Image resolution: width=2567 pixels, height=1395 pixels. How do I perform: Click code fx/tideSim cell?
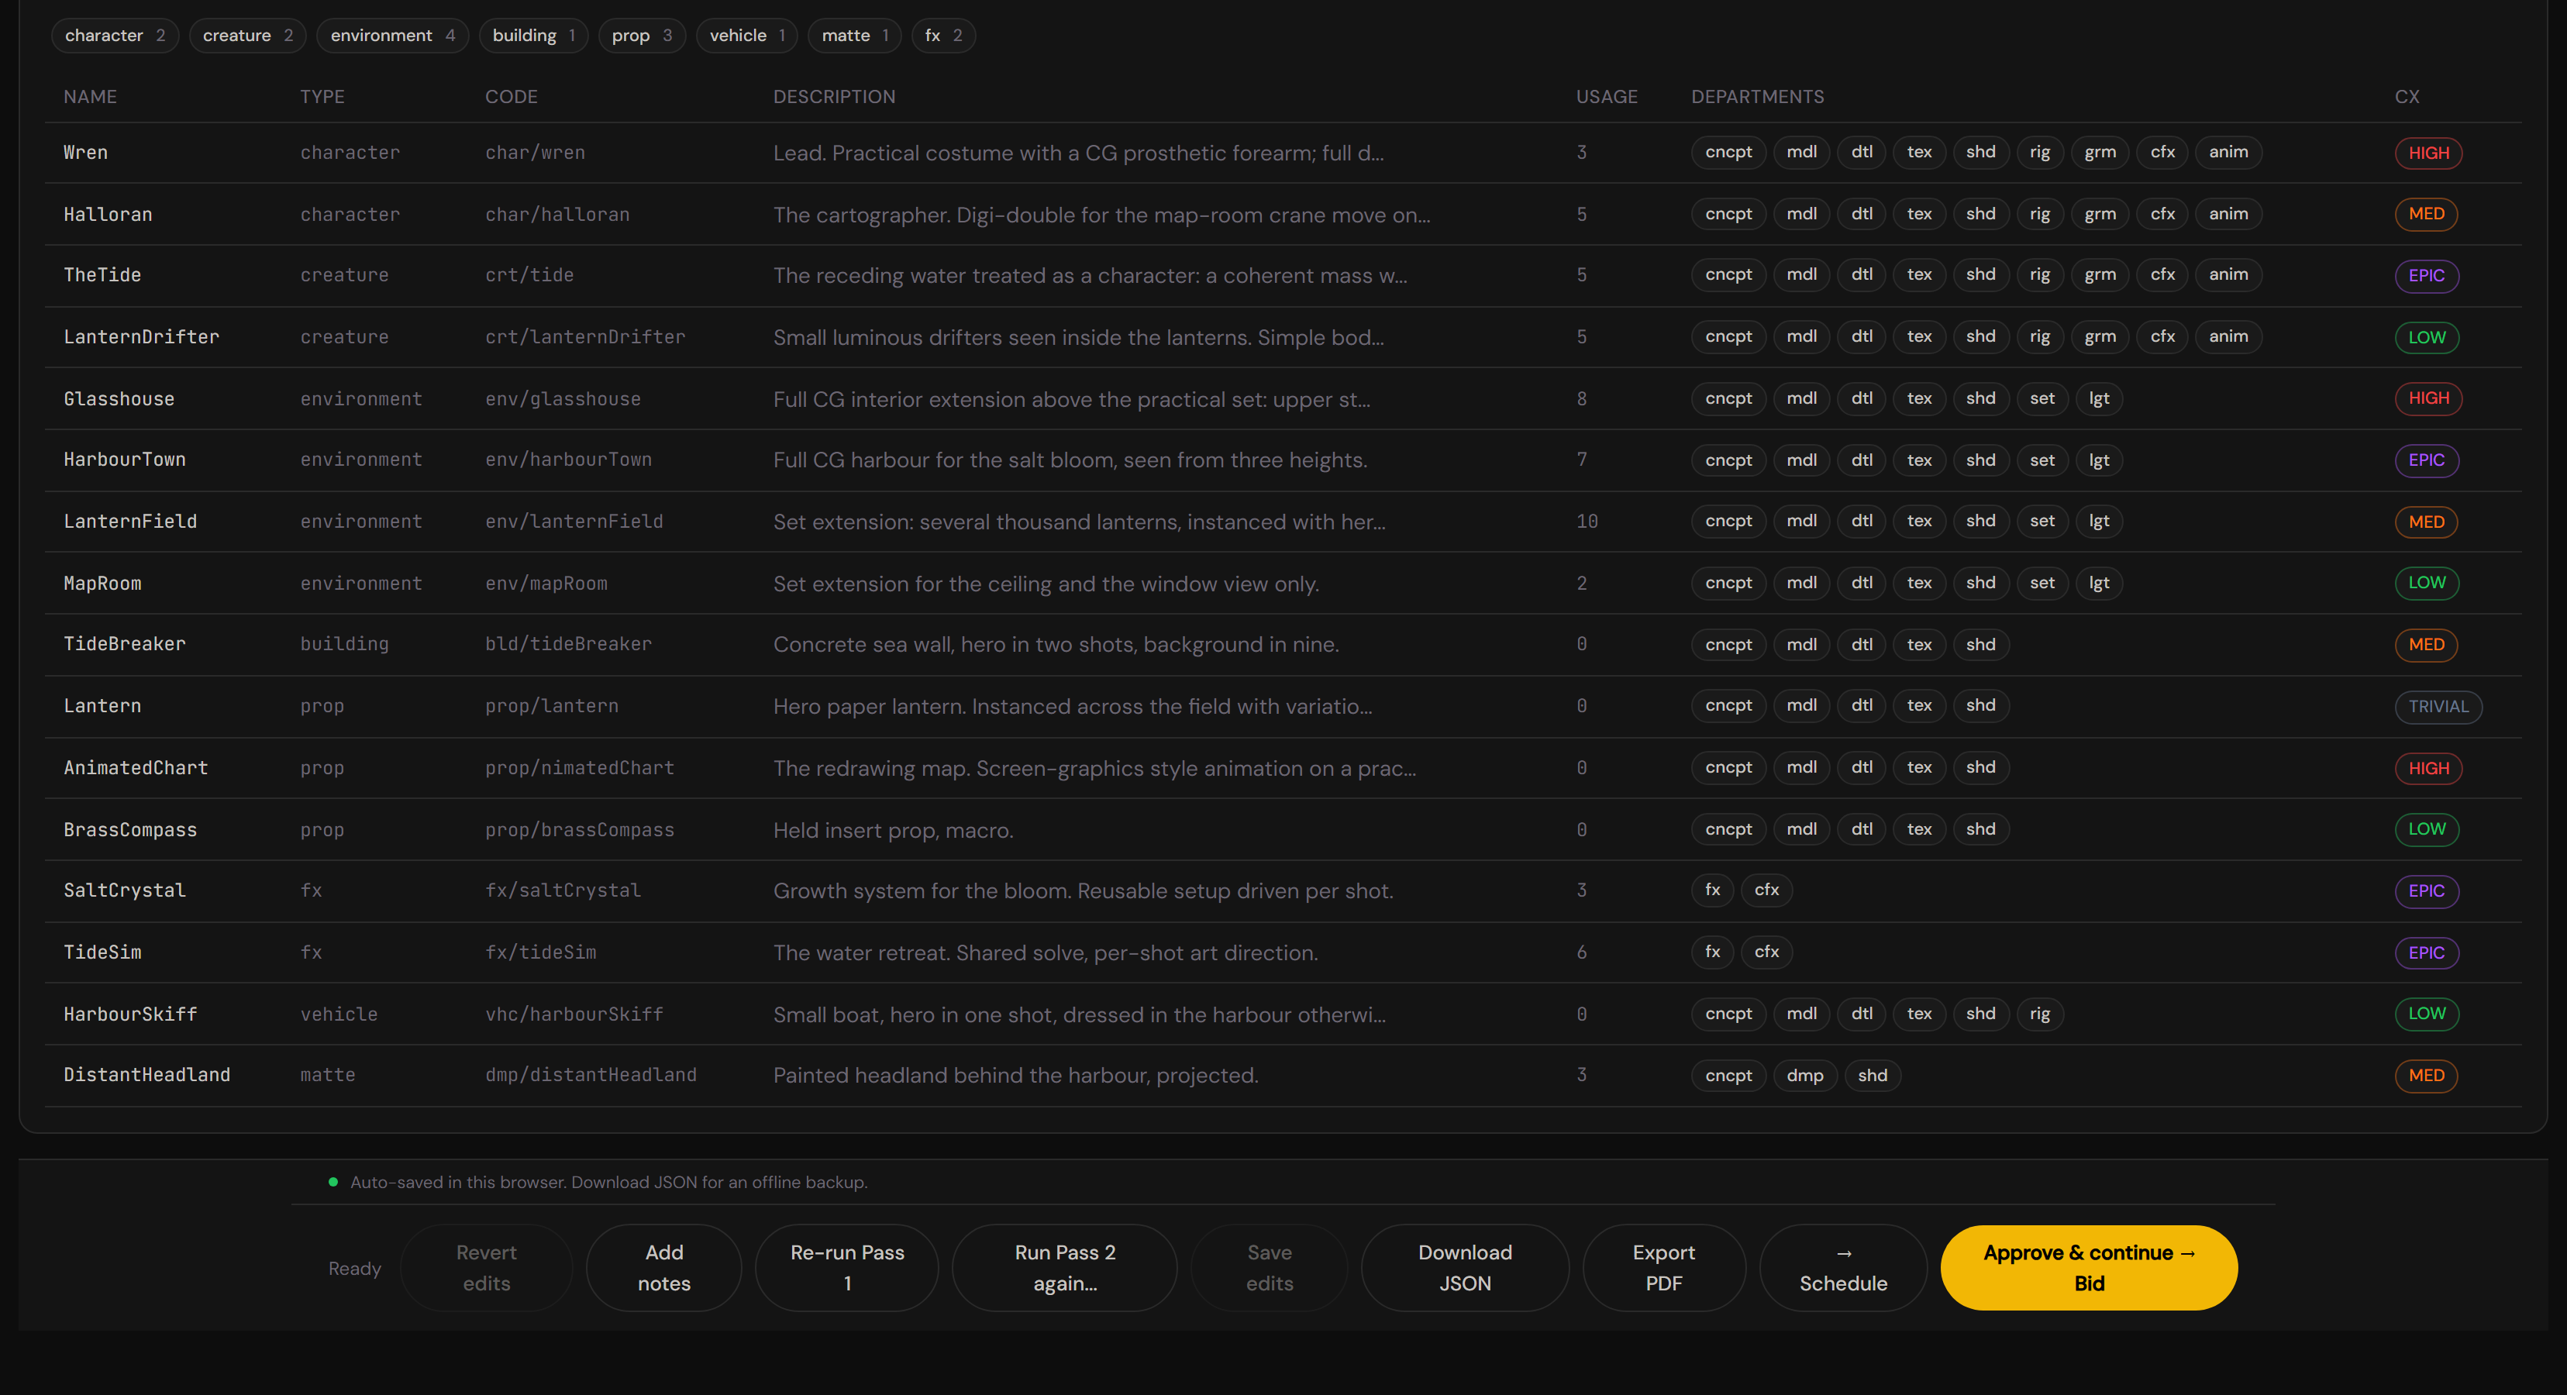coord(541,952)
